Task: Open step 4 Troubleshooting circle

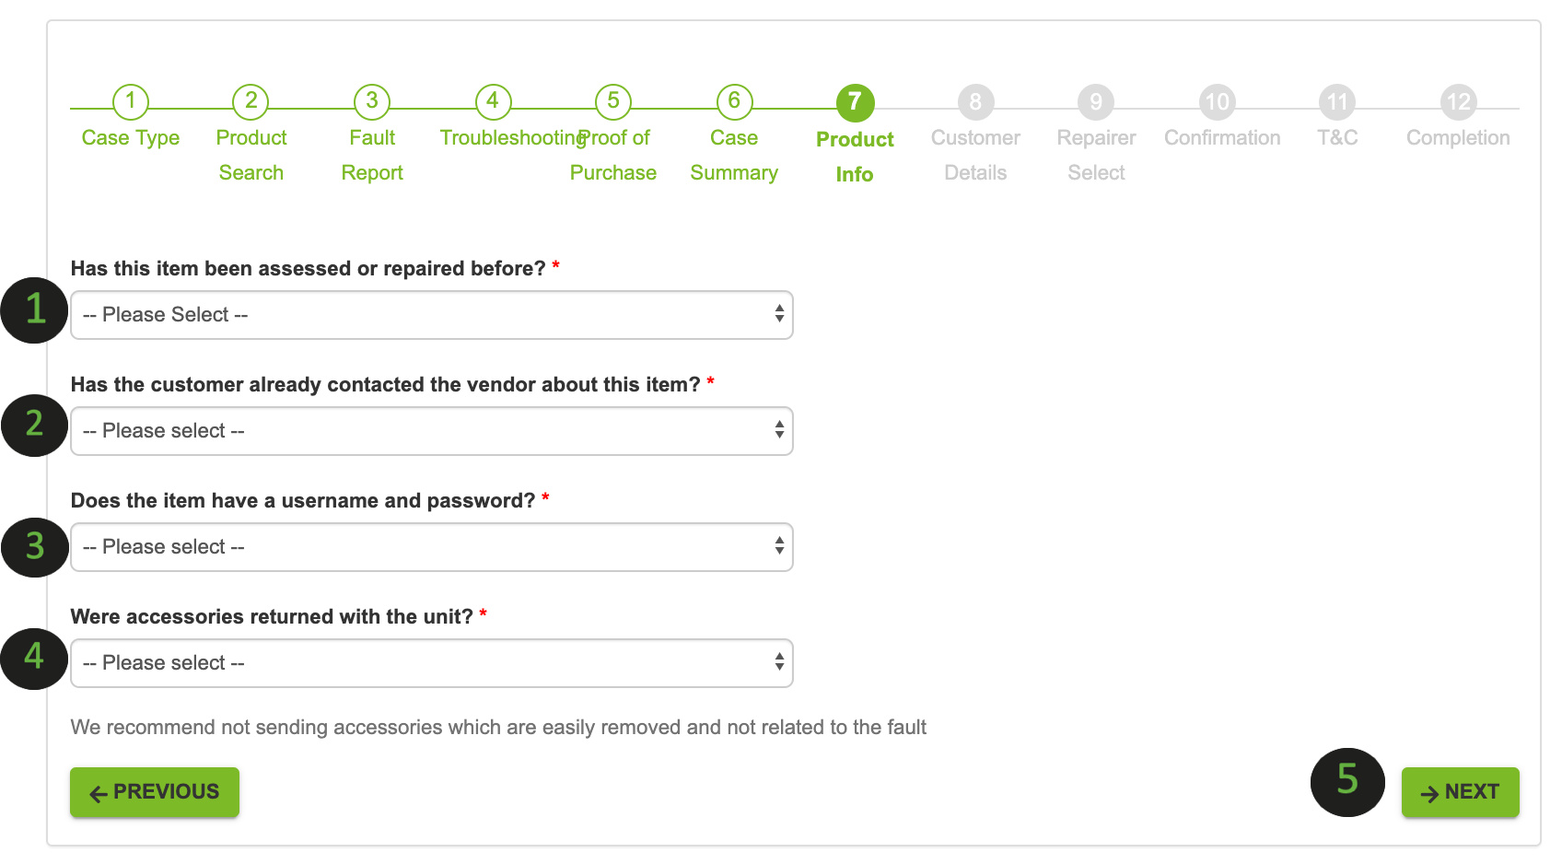Action: [493, 101]
